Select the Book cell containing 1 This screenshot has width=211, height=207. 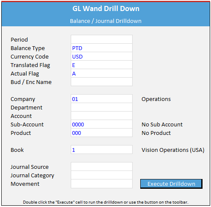tap(102, 150)
